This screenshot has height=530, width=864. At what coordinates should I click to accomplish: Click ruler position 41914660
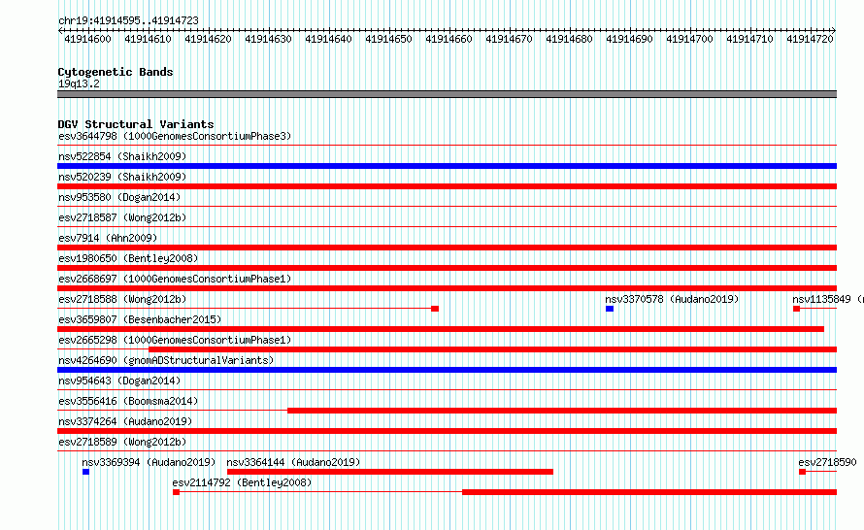tap(449, 39)
